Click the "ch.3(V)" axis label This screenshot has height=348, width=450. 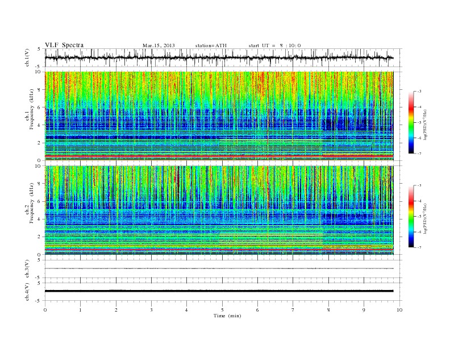27,269
